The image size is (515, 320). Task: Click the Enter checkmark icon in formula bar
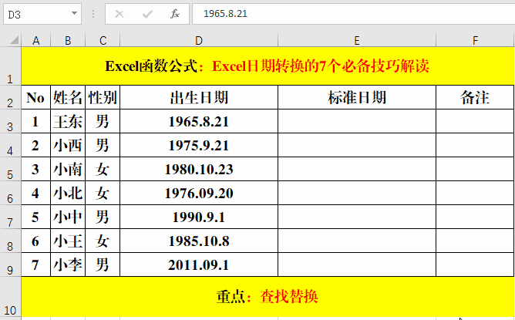(x=147, y=14)
